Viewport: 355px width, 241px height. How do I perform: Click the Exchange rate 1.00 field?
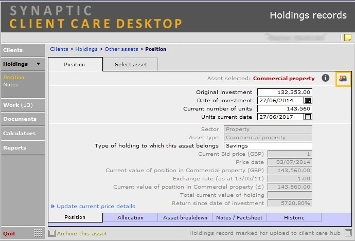point(290,179)
